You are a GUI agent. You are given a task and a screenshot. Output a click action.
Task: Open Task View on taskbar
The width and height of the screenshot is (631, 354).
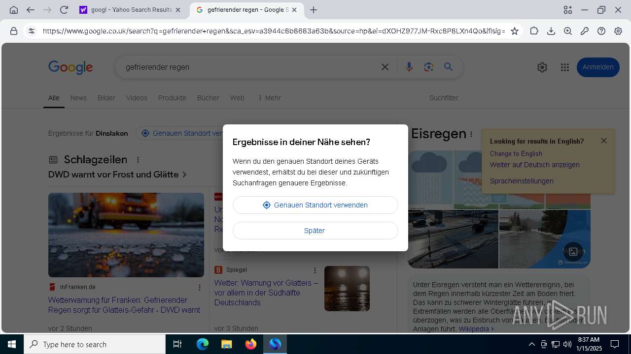pos(177,344)
